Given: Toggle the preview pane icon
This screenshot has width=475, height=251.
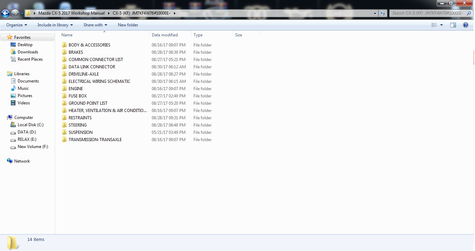Looking at the screenshot, I should pyautogui.click(x=453, y=25).
